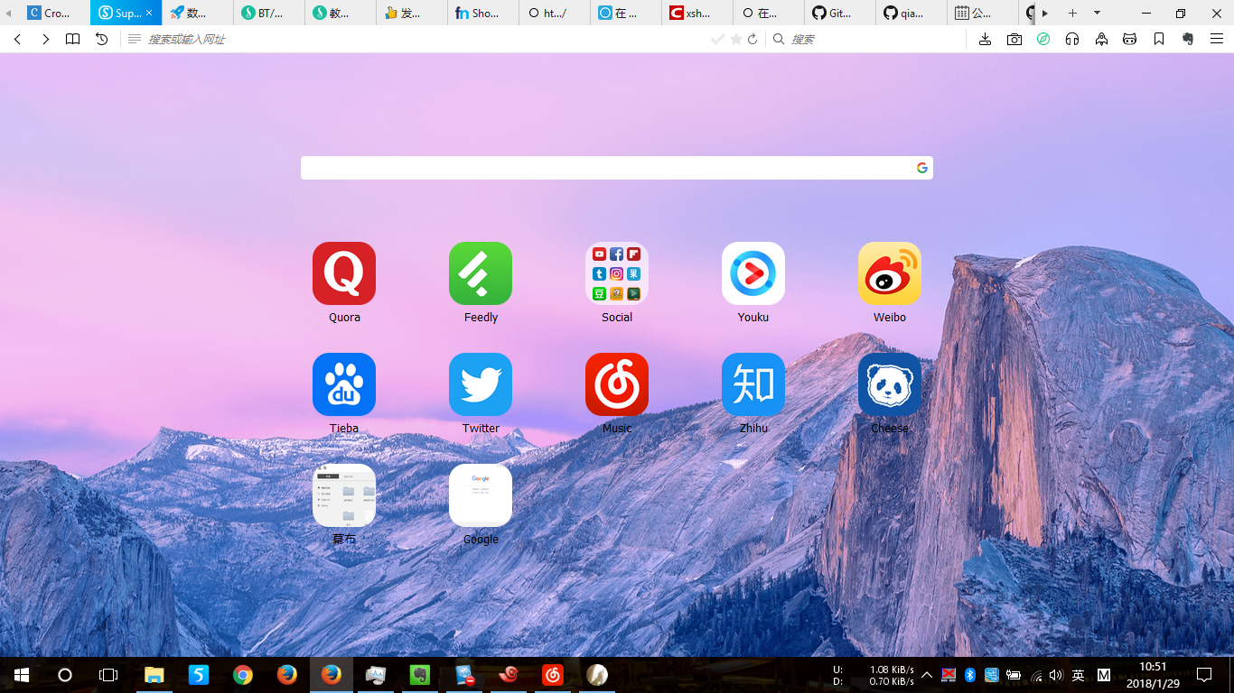Open the Twitter shortcut
Screen dimensions: 1234x693
[x=481, y=384]
